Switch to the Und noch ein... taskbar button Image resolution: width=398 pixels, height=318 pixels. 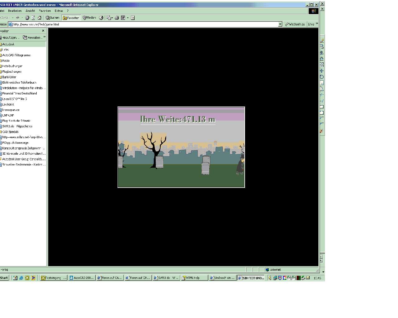(222, 278)
